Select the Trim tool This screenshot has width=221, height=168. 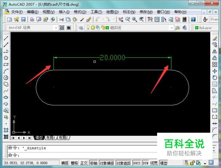215,97
